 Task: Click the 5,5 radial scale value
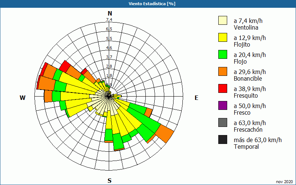[x=109, y=38]
